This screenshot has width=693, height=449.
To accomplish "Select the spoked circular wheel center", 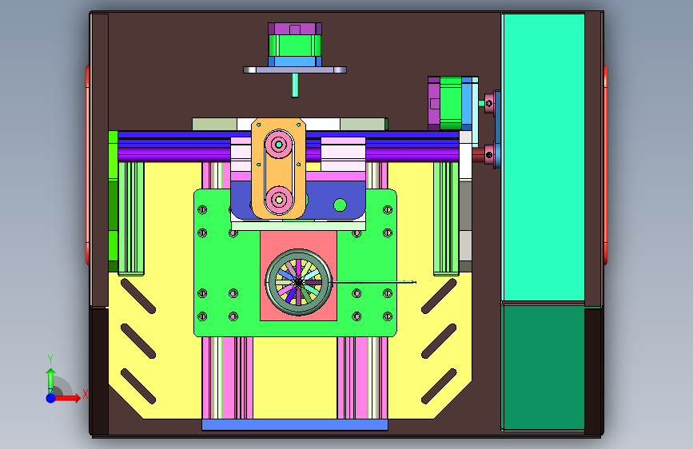I will click(x=298, y=282).
